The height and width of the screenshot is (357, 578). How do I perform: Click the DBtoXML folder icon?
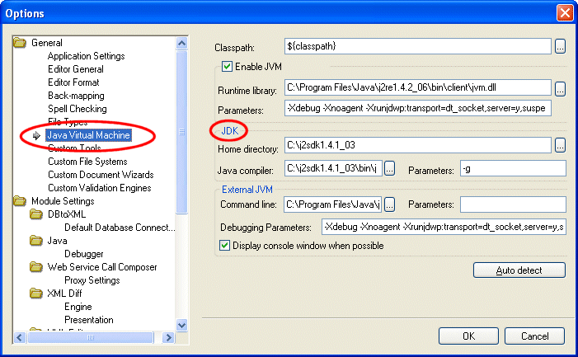tap(35, 214)
